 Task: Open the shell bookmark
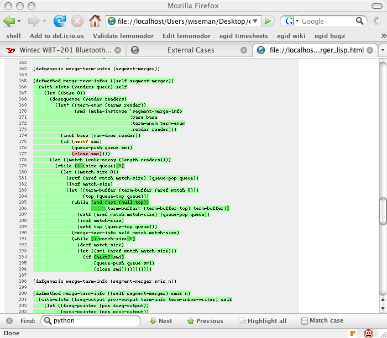pyautogui.click(x=13, y=36)
